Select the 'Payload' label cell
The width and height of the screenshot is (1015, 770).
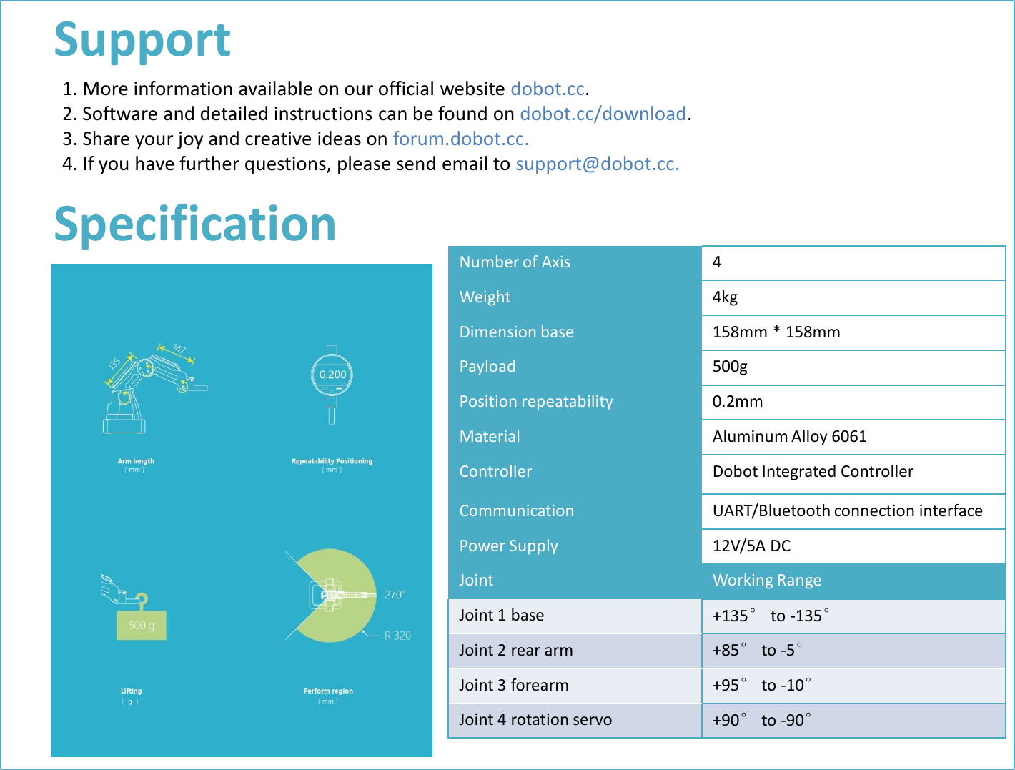pos(575,367)
